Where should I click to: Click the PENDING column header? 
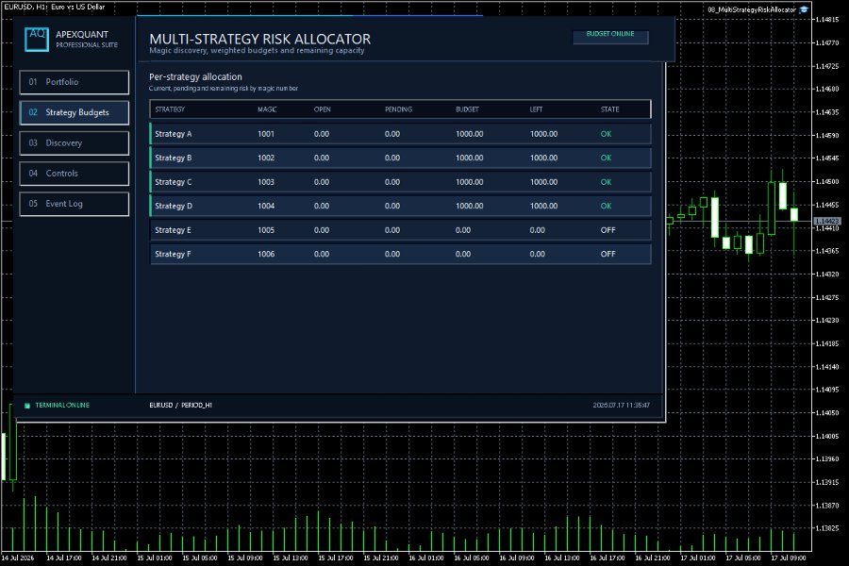point(398,109)
